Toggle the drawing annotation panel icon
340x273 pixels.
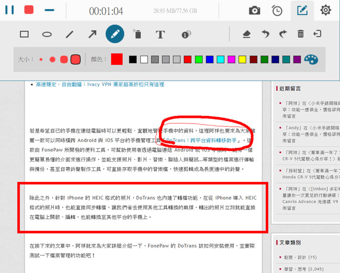(302, 10)
